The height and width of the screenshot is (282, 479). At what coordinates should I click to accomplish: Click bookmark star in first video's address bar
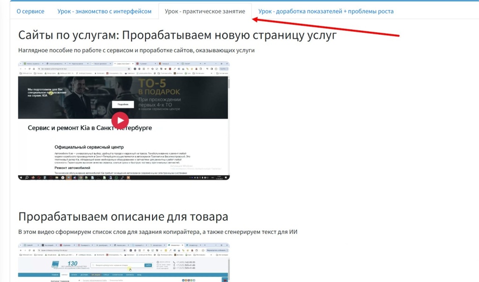click(x=129, y=69)
